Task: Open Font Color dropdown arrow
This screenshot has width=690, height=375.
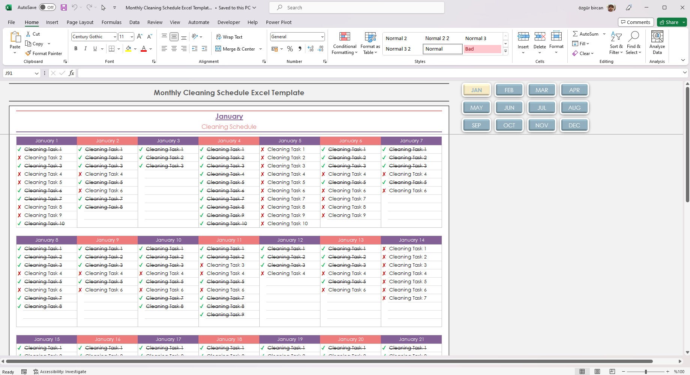Action: 150,49
